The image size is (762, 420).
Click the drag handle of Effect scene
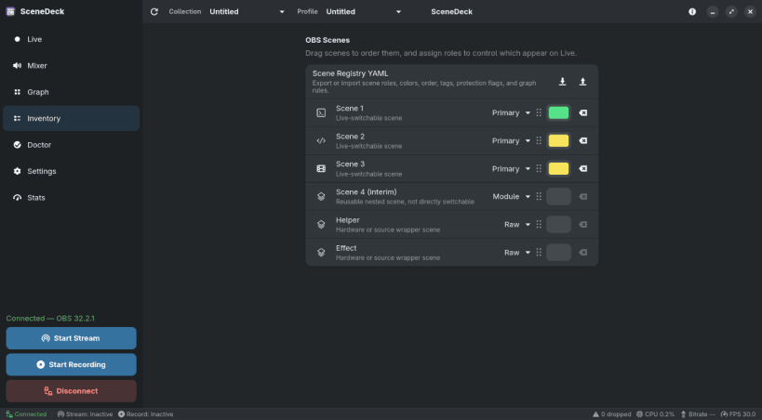[539, 253]
